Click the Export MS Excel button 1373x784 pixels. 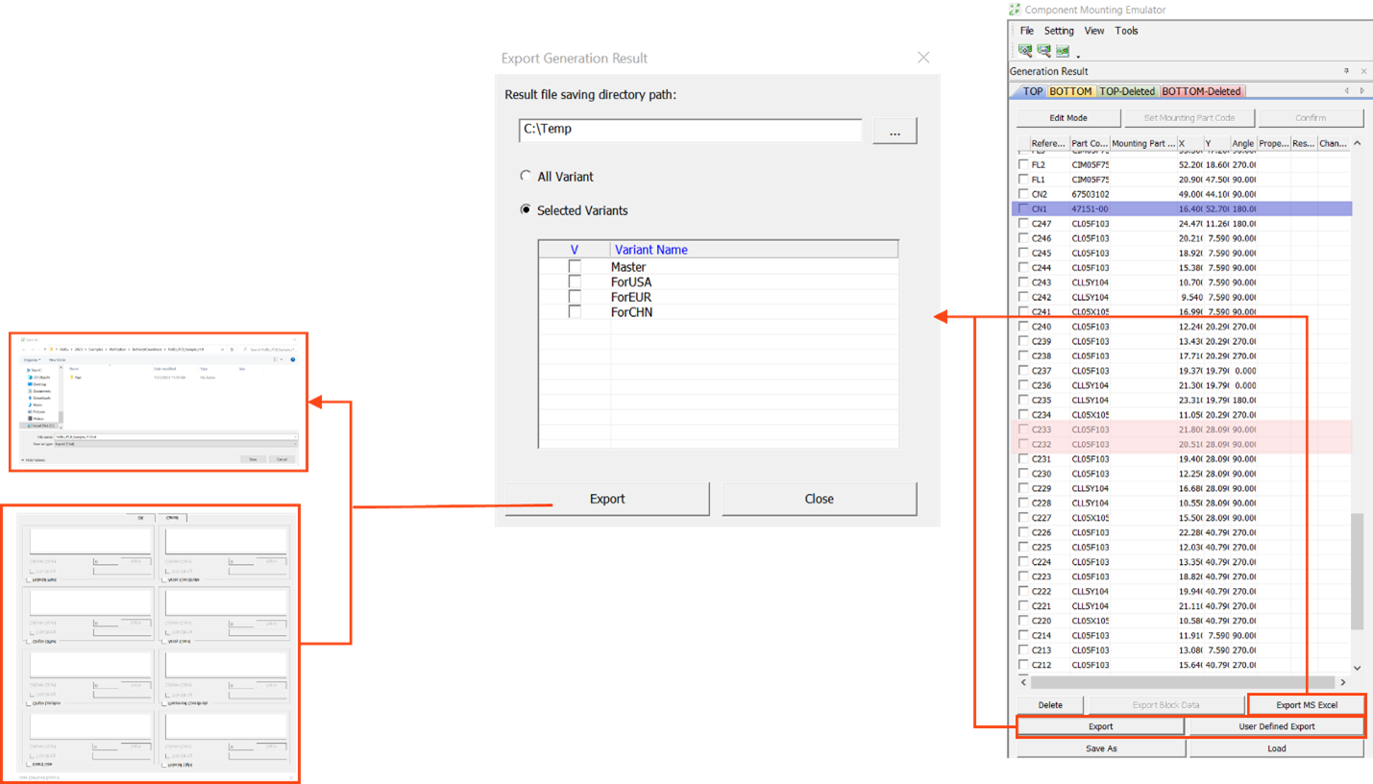(x=1306, y=705)
